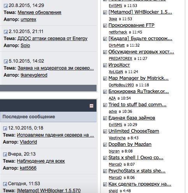Viewport: 188px width, 193px height.
Task: Open sidebar thread Stats x shell | Окно со...
Action: [136, 158]
